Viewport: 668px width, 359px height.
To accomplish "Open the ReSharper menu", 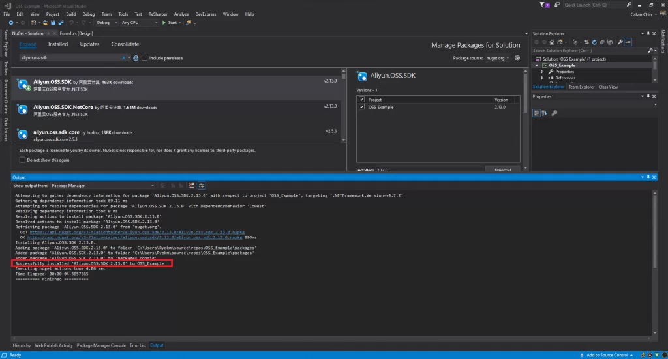I will tap(158, 14).
